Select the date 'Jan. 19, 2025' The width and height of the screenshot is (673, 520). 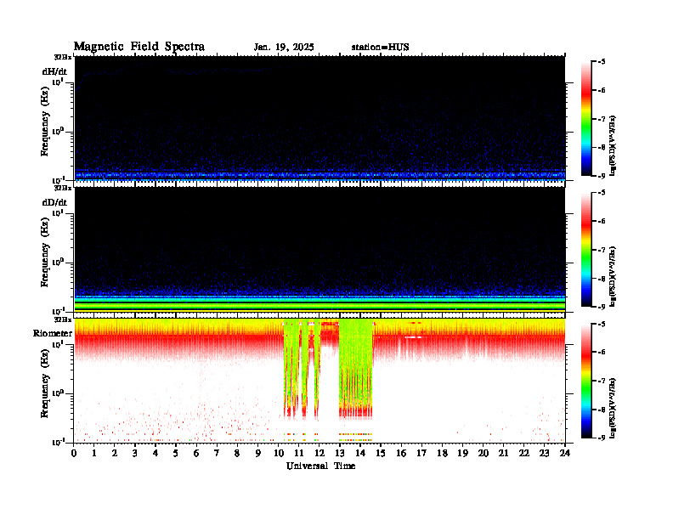[284, 48]
